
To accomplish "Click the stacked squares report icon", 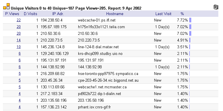I will tap(6, 6).
